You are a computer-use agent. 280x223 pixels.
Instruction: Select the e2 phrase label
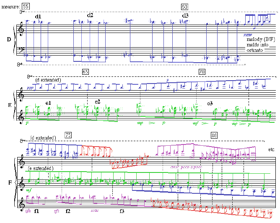coord(98,102)
